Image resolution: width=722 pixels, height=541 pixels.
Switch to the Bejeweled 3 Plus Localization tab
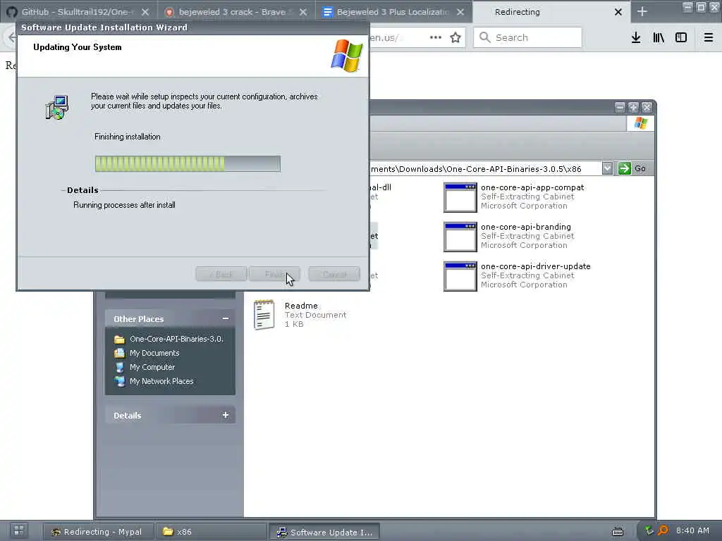(393, 12)
